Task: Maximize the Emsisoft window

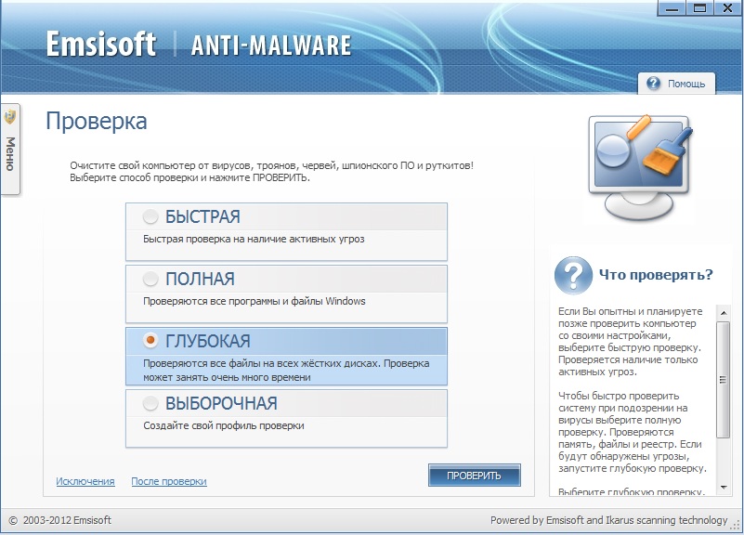Action: point(699,8)
